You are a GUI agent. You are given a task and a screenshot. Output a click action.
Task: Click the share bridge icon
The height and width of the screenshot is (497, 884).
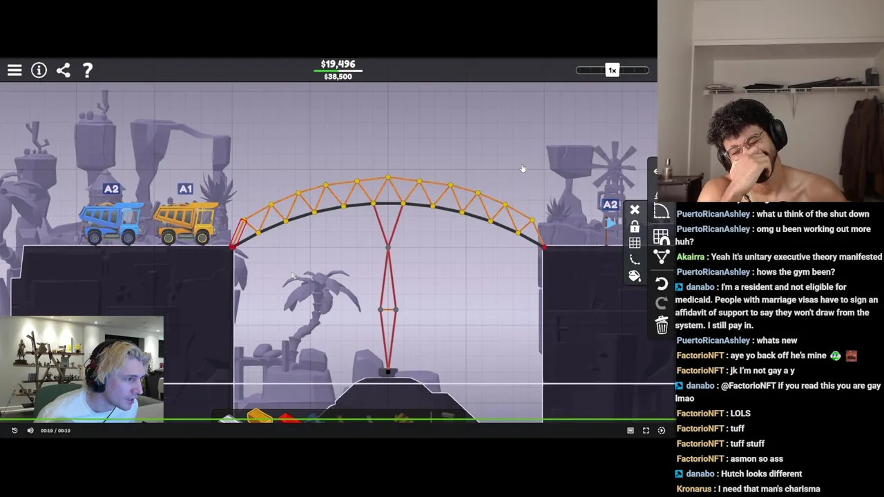(x=63, y=70)
